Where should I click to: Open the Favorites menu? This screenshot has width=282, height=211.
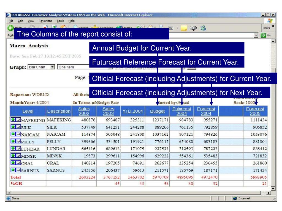45,21
